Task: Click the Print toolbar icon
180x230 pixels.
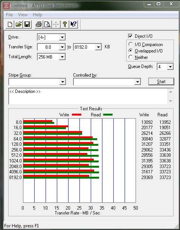Action: [x=39, y=24]
